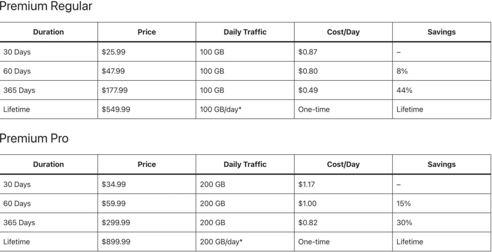Click the Premium Regular heading

46,7
